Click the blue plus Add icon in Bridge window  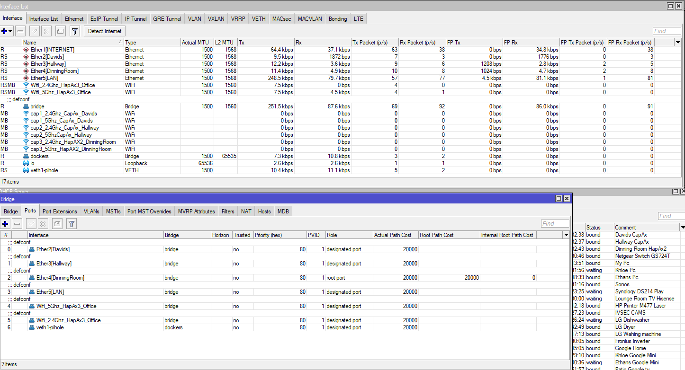coord(5,224)
